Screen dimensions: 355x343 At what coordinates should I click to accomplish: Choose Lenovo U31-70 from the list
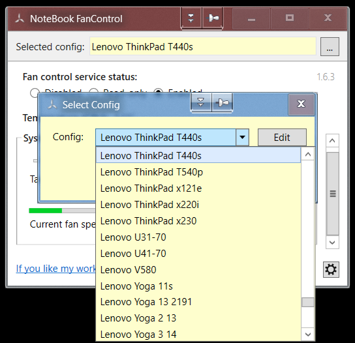click(198, 237)
